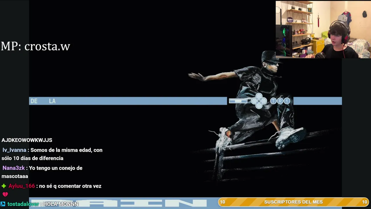Click the 'HOLA MONNN' chat message
Image resolution: width=371 pixels, height=209 pixels.
pos(61,204)
